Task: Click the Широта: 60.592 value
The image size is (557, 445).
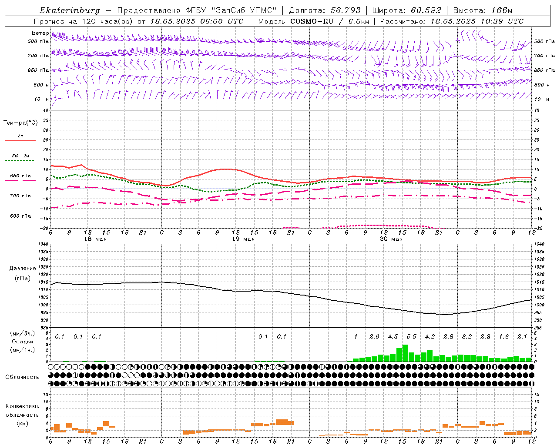Action: pos(406,10)
